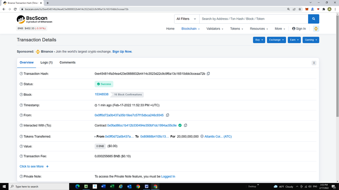Viewport: 339px width, 190px height.
Task: Open block 15348538 link
Action: point(101,94)
